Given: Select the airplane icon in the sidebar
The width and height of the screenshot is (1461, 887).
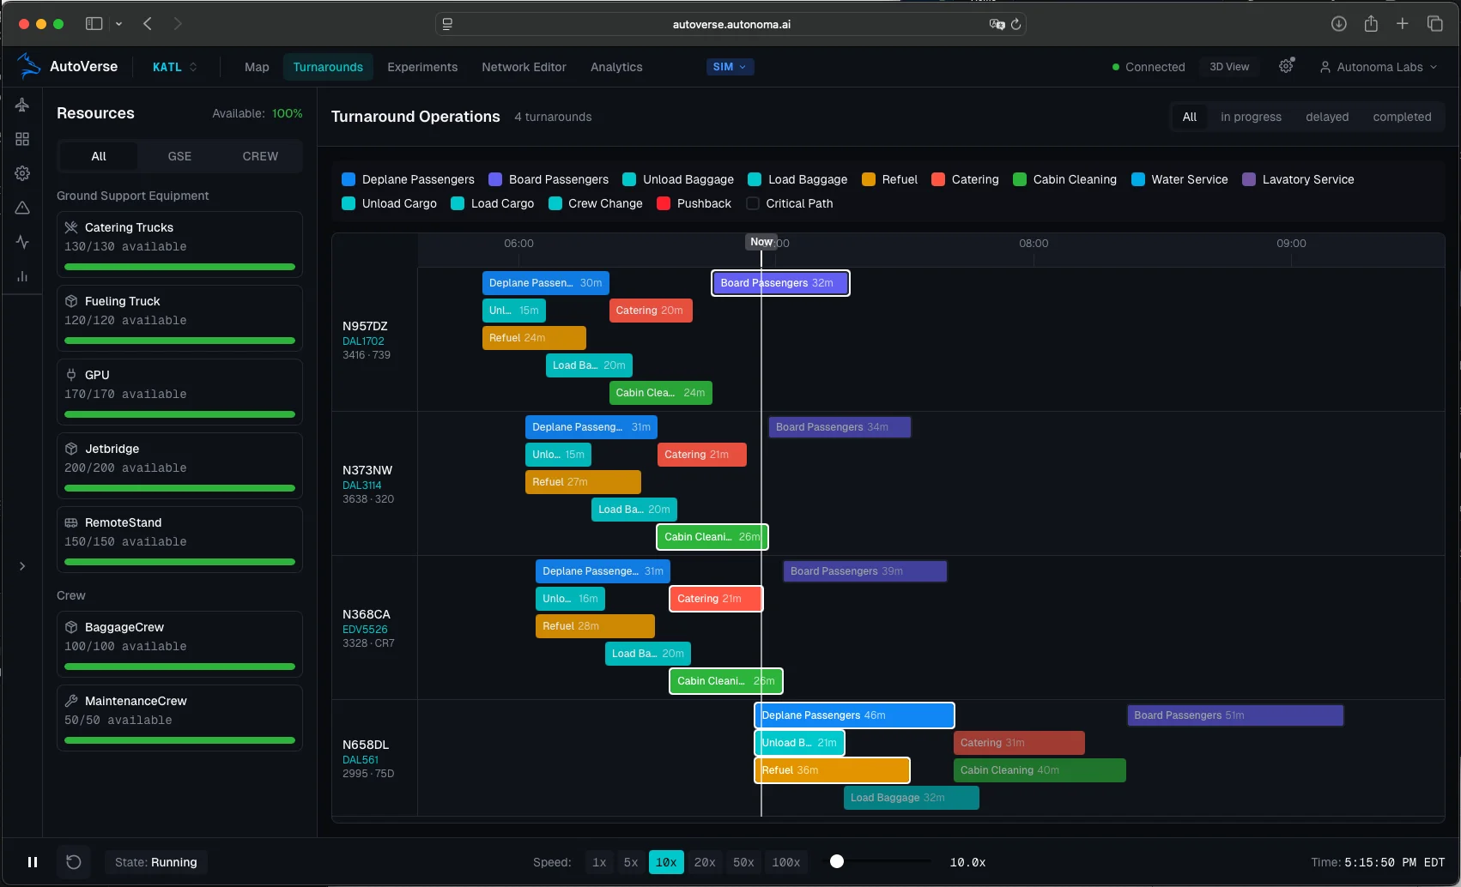Looking at the screenshot, I should pos(21,105).
